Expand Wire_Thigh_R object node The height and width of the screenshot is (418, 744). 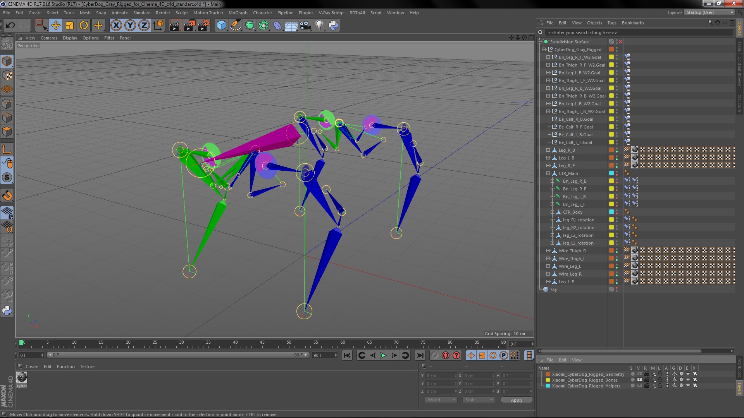[x=548, y=251]
